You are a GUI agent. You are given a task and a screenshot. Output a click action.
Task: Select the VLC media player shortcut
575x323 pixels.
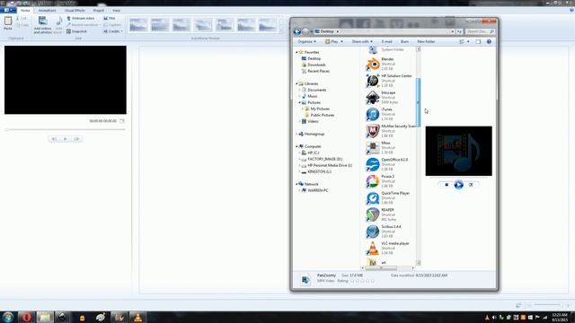pyautogui.click(x=387, y=249)
